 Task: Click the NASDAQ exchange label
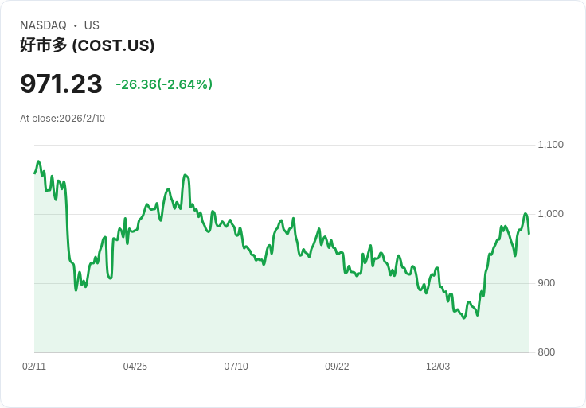coord(43,25)
